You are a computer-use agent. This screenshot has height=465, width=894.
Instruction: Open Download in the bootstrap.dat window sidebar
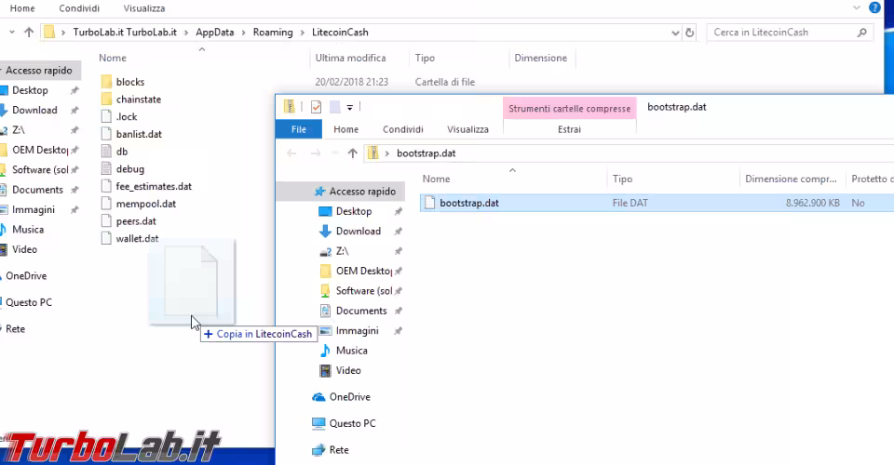358,231
